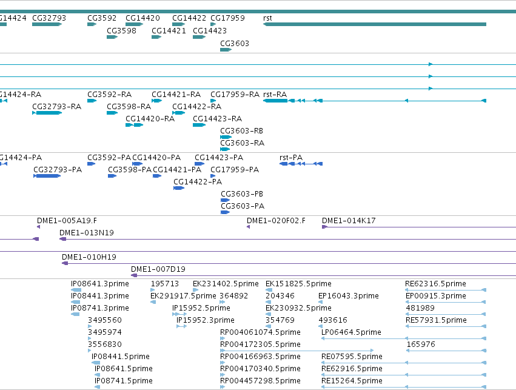The height and width of the screenshot is (390, 516).
Task: Select the EK291917.5prime EST label
Action: (x=183, y=296)
